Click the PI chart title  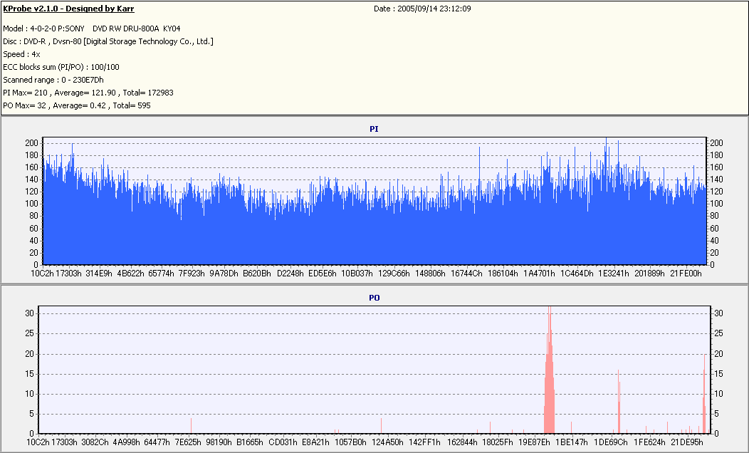click(x=374, y=129)
